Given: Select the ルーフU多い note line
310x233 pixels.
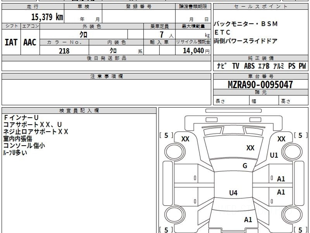Looking at the screenshot, I should click(15, 153).
